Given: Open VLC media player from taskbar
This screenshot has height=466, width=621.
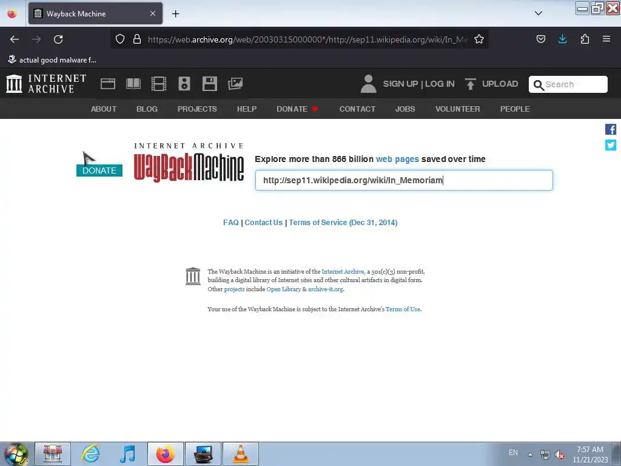Looking at the screenshot, I should 241,454.
